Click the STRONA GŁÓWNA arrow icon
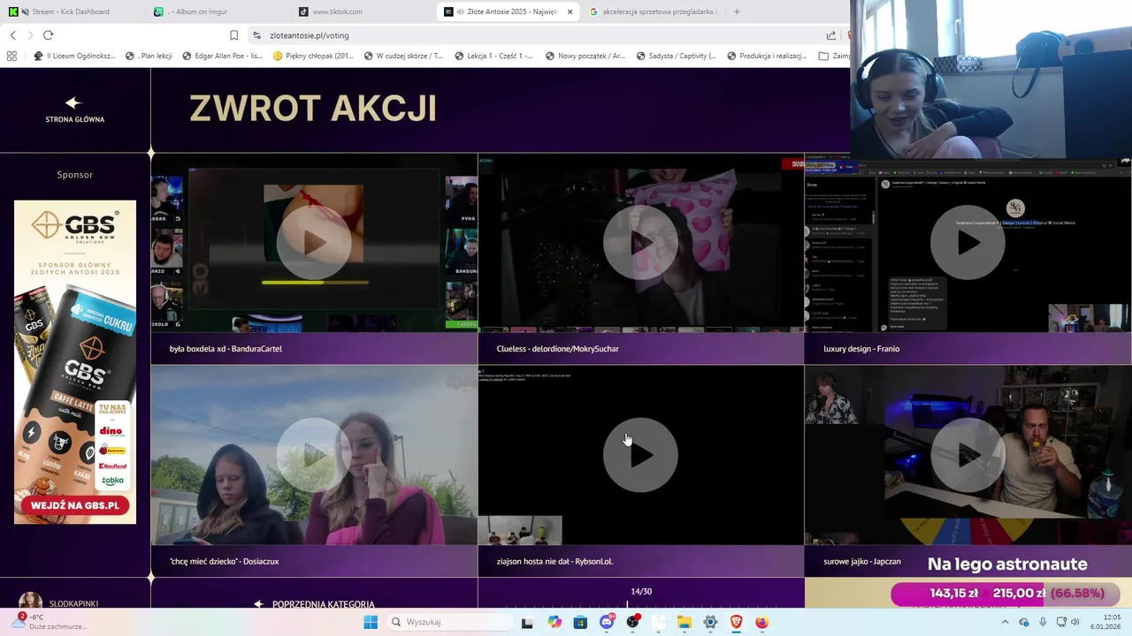1132x636 pixels. (73, 103)
